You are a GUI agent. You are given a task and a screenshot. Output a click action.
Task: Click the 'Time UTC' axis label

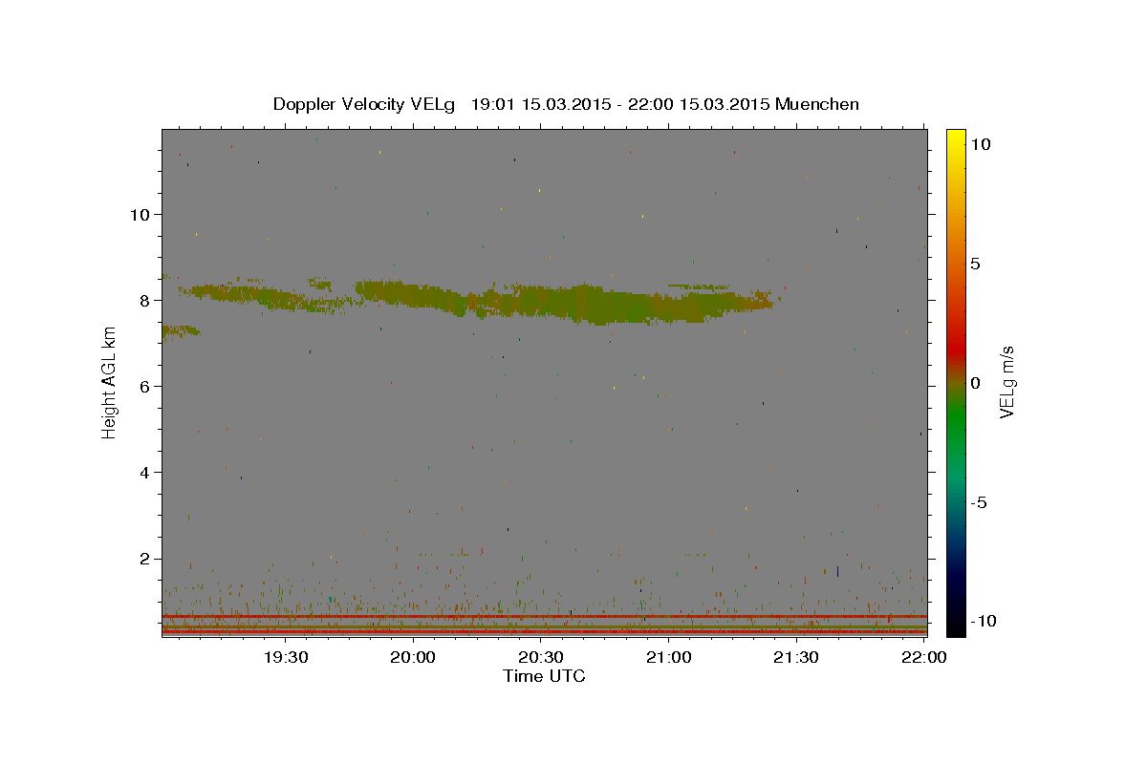[x=544, y=676]
